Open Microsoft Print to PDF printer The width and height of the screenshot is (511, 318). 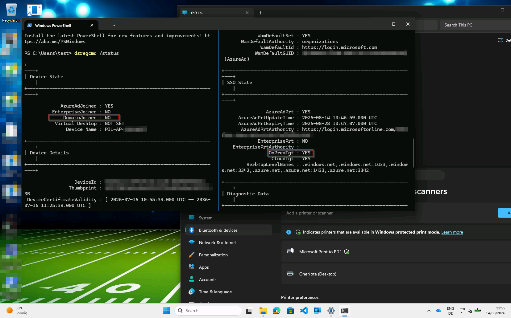[x=396, y=252]
